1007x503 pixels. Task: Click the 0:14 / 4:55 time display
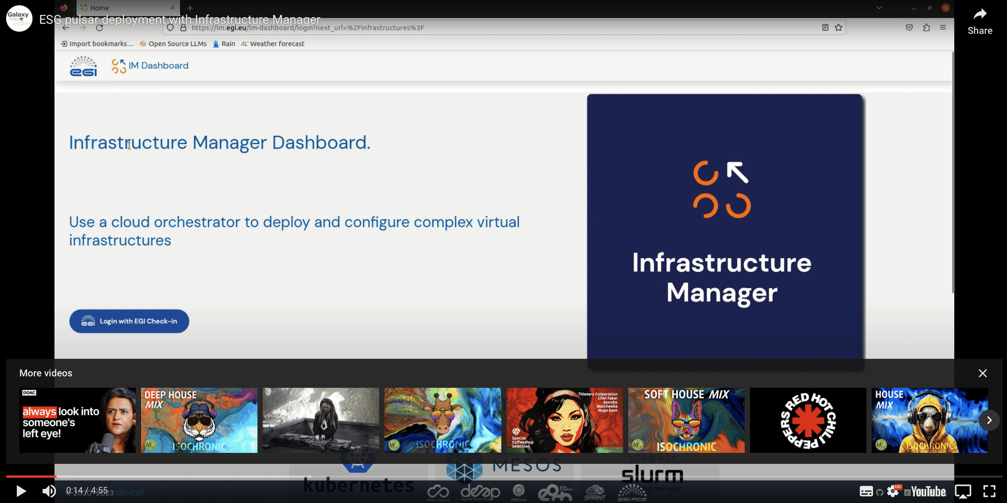pyautogui.click(x=87, y=491)
